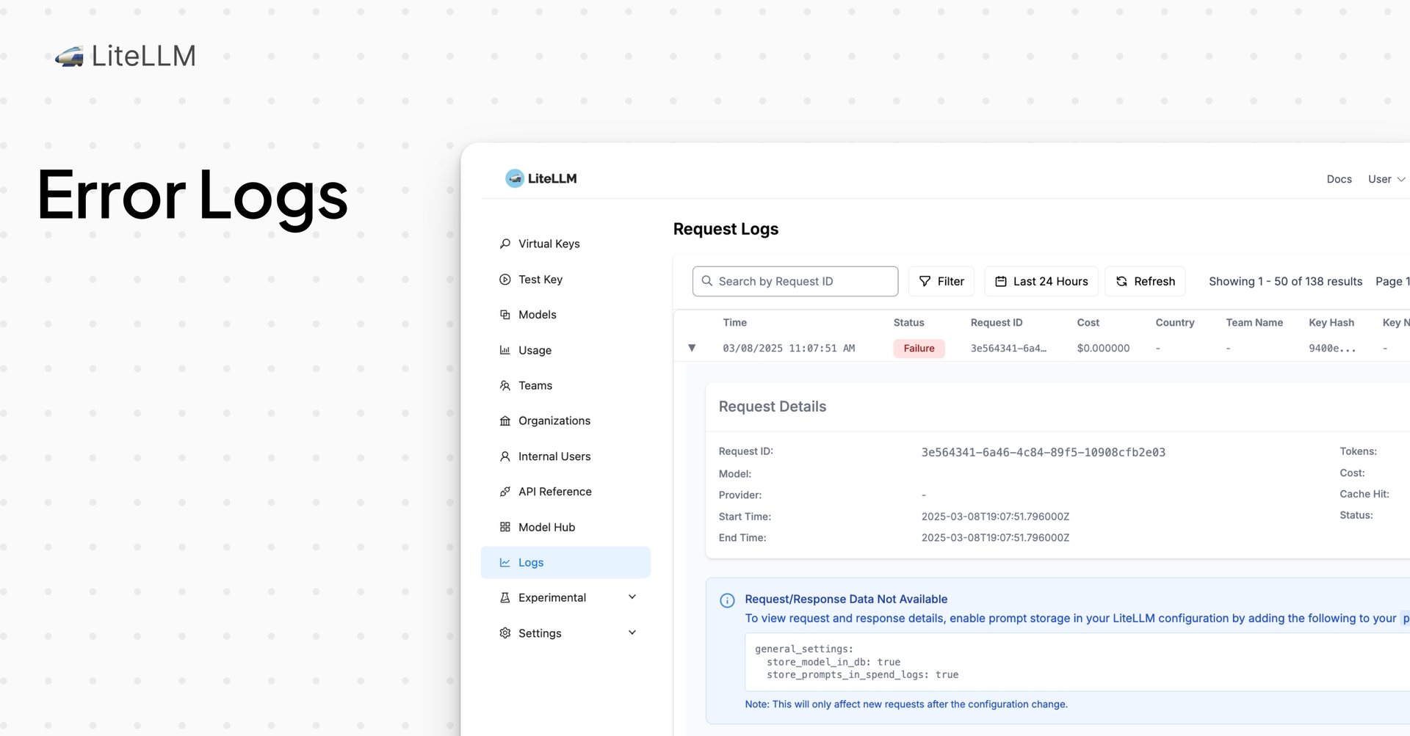Click the Refresh button

click(1145, 281)
